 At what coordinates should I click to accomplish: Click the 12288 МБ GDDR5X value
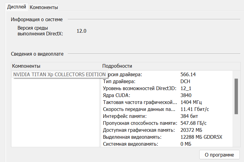pyautogui.click(x=201, y=137)
